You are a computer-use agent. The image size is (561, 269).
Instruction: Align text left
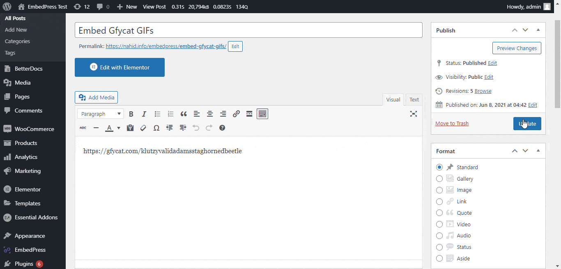197,114
